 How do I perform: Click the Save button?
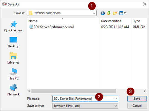click(137, 99)
